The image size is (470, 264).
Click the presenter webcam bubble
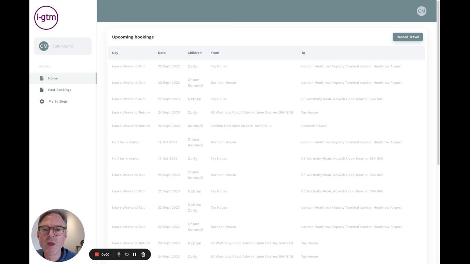[58, 235]
